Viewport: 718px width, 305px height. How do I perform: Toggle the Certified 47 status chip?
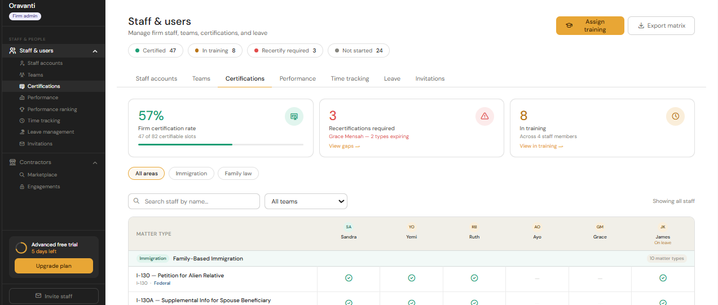(x=156, y=51)
